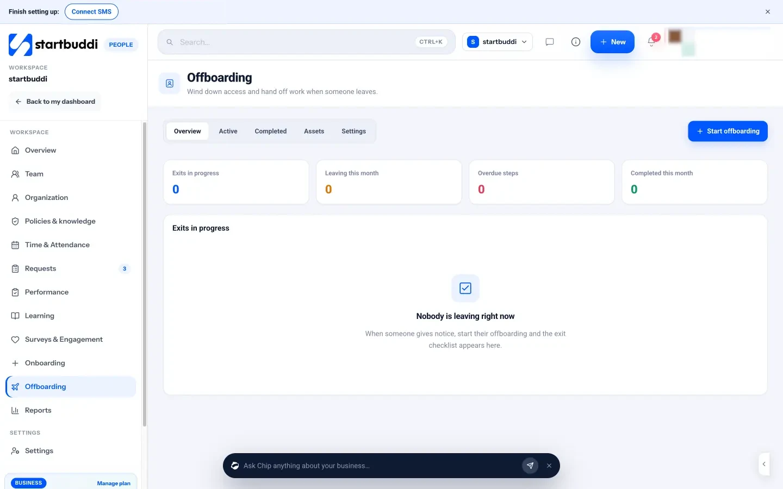Close the Ask Chip bar

click(549, 466)
